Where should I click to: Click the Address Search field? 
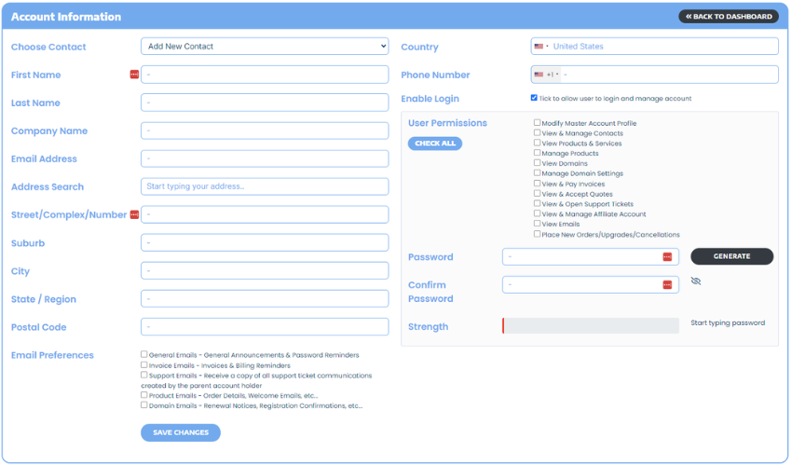click(x=266, y=186)
